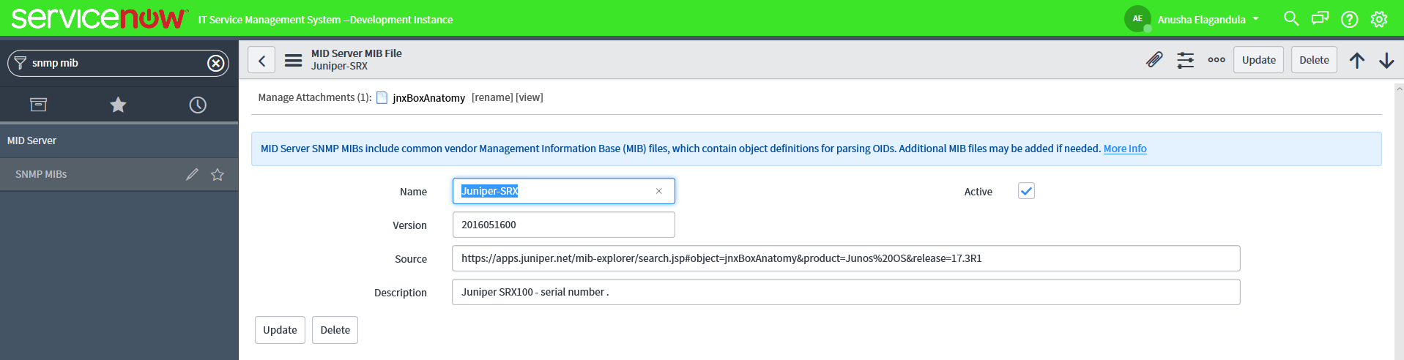The height and width of the screenshot is (360, 1404).
Task: Open Personalize Form sliders icon
Action: pyautogui.click(x=1185, y=60)
